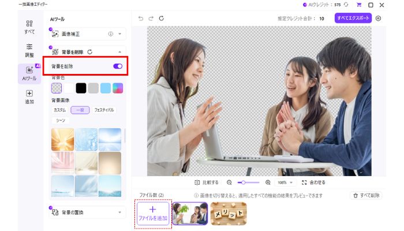This screenshot has width=404, height=231.
Task: Choose the black background color swatch
Action: pos(81,88)
